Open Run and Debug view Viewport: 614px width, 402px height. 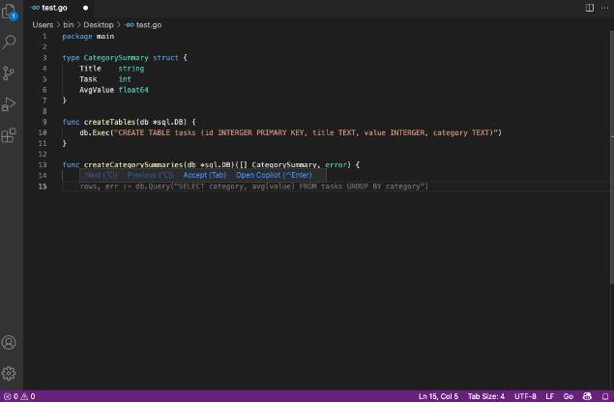(x=10, y=104)
